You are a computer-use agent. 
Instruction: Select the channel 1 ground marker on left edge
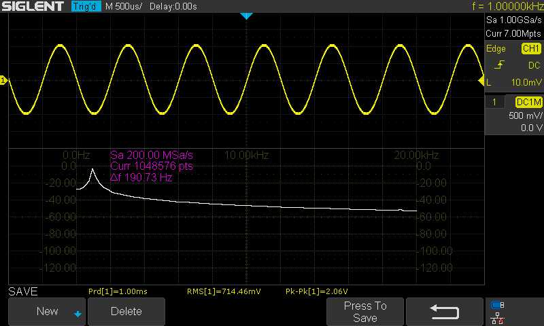tap(3, 81)
